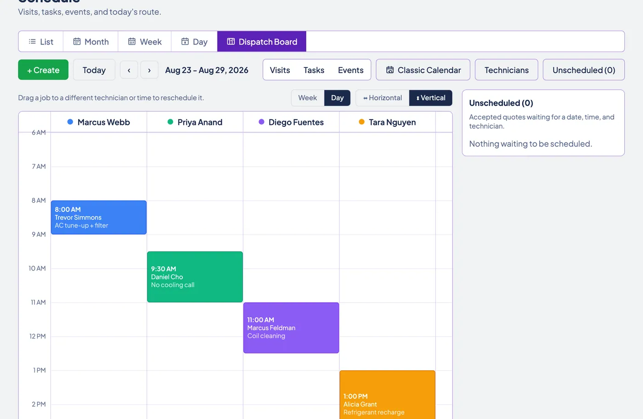Open the Technicians panel
The width and height of the screenshot is (643, 419).
click(507, 70)
